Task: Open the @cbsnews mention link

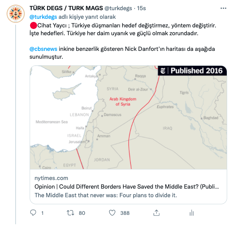Action: (43, 49)
